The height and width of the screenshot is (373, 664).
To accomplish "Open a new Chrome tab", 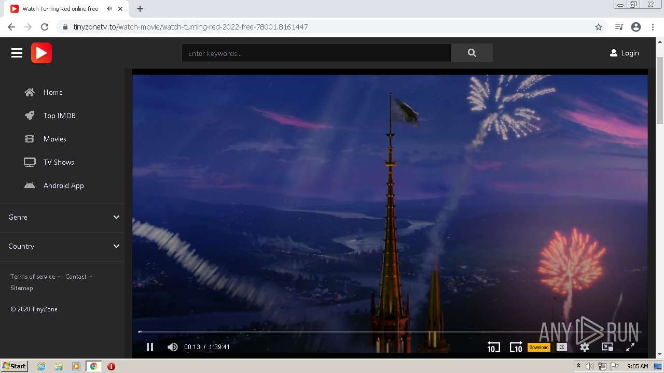I will point(140,9).
